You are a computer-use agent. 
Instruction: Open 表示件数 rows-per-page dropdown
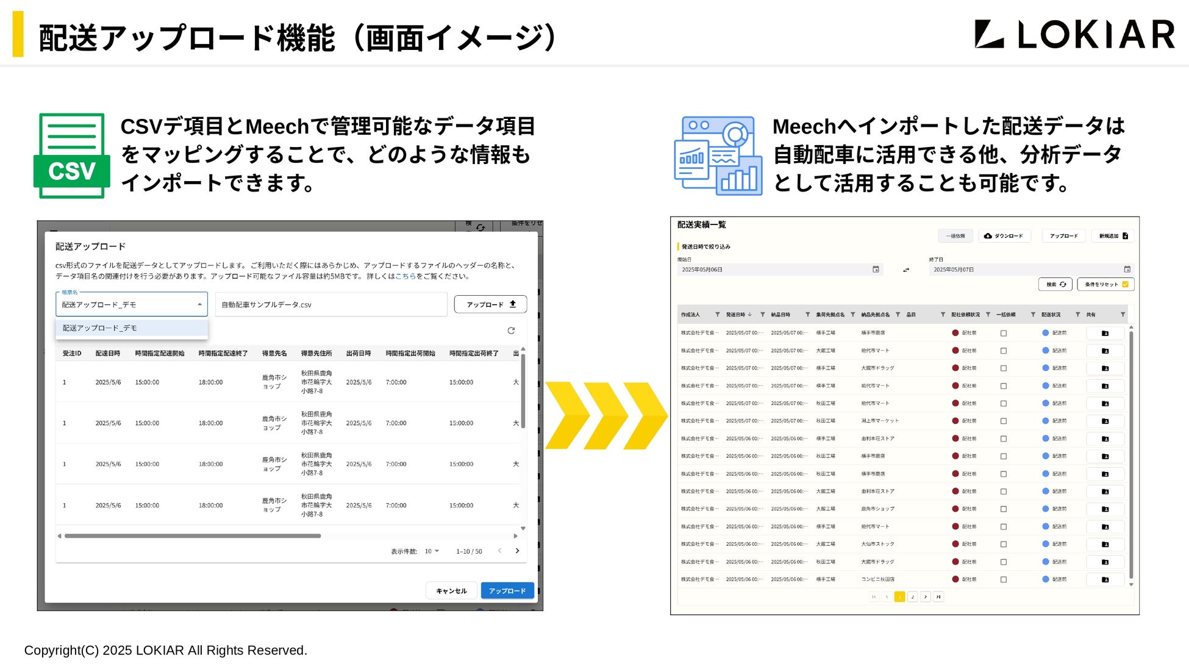coord(432,551)
